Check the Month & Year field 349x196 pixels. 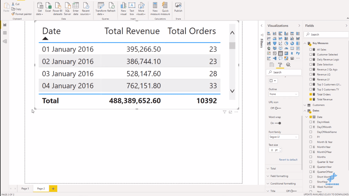coord(311,142)
